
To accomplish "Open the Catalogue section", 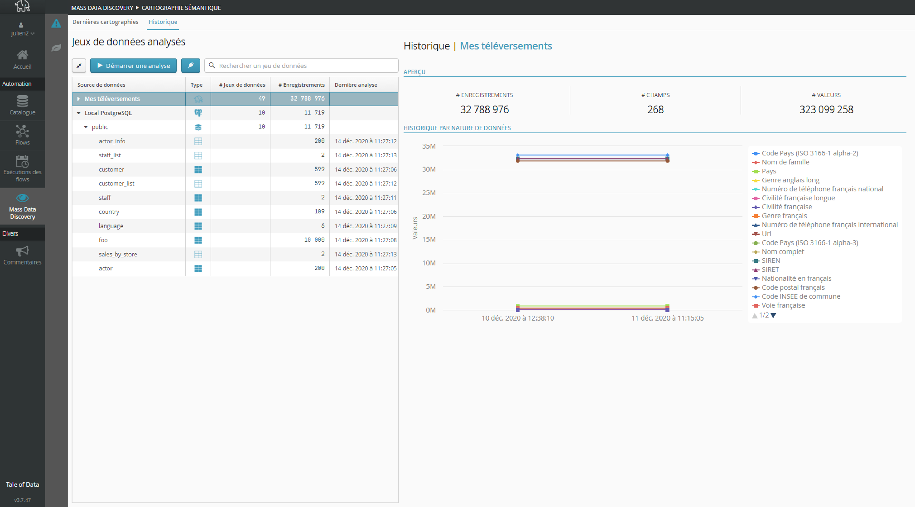I will [22, 106].
